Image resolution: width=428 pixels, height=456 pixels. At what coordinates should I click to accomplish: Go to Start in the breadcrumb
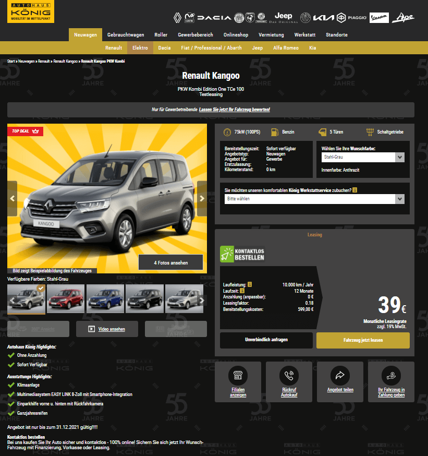(x=11, y=61)
